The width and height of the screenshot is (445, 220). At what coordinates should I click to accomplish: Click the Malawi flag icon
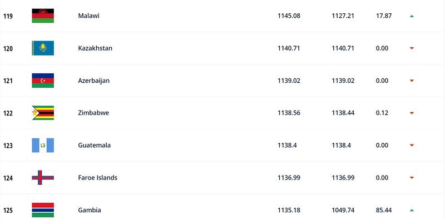43,16
